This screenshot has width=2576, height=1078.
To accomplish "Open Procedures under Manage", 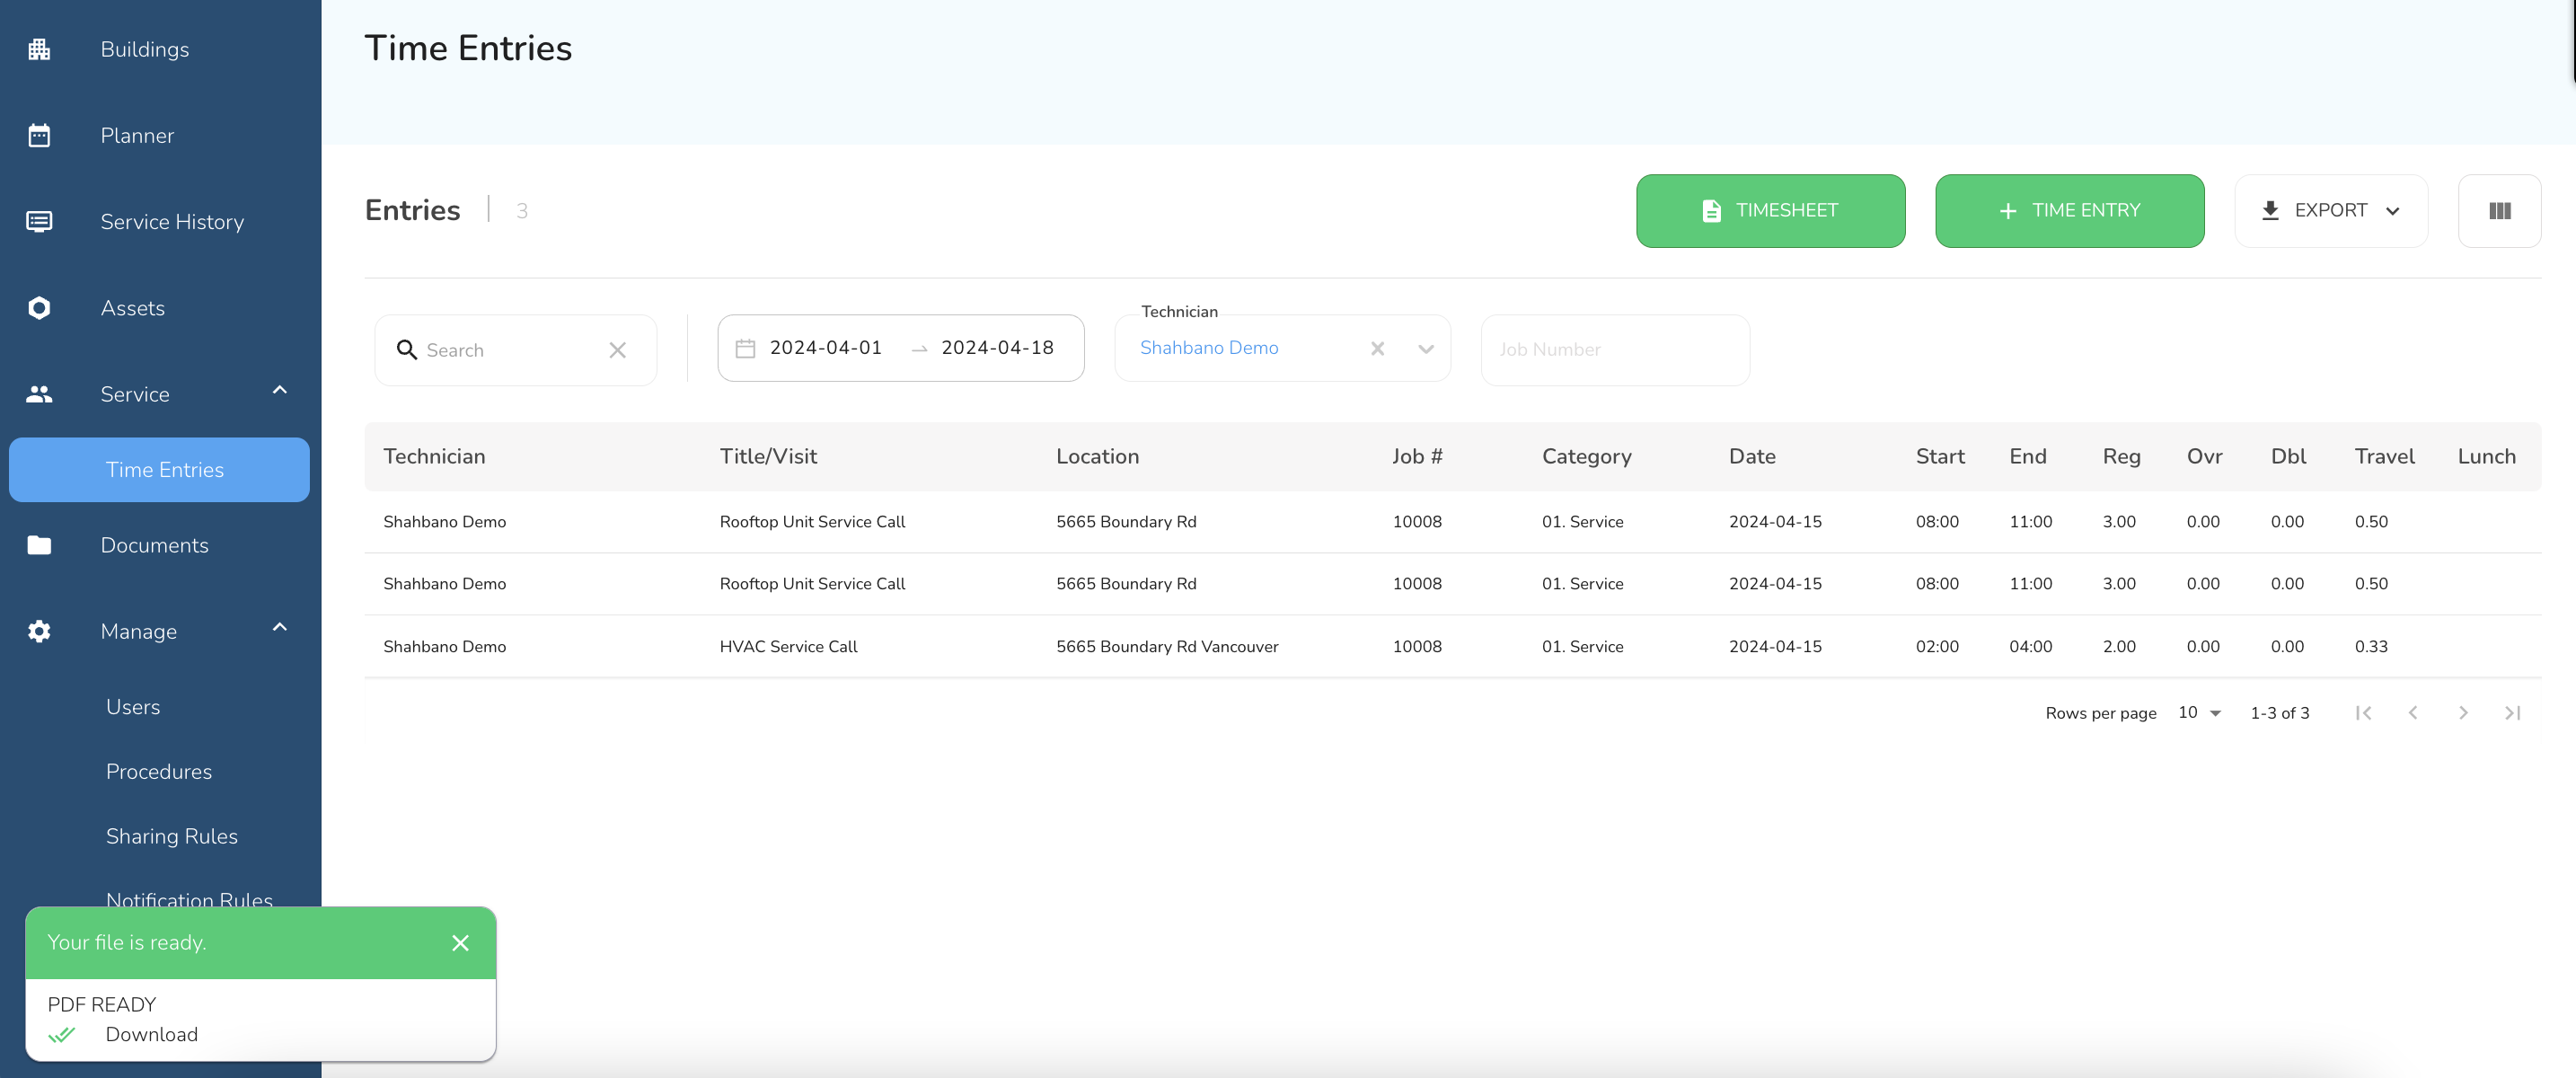I will tap(159, 771).
